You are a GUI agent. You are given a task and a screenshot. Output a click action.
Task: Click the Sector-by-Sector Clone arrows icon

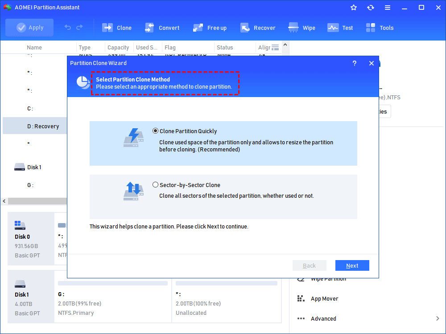coord(133,191)
